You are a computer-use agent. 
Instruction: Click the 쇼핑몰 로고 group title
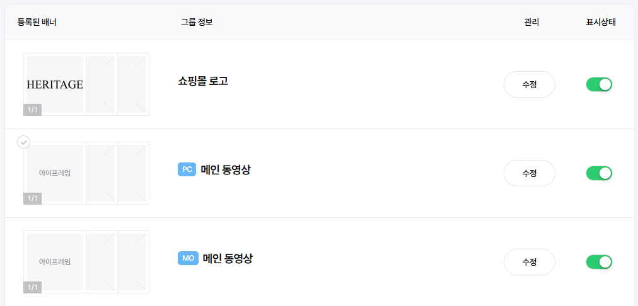click(x=203, y=81)
